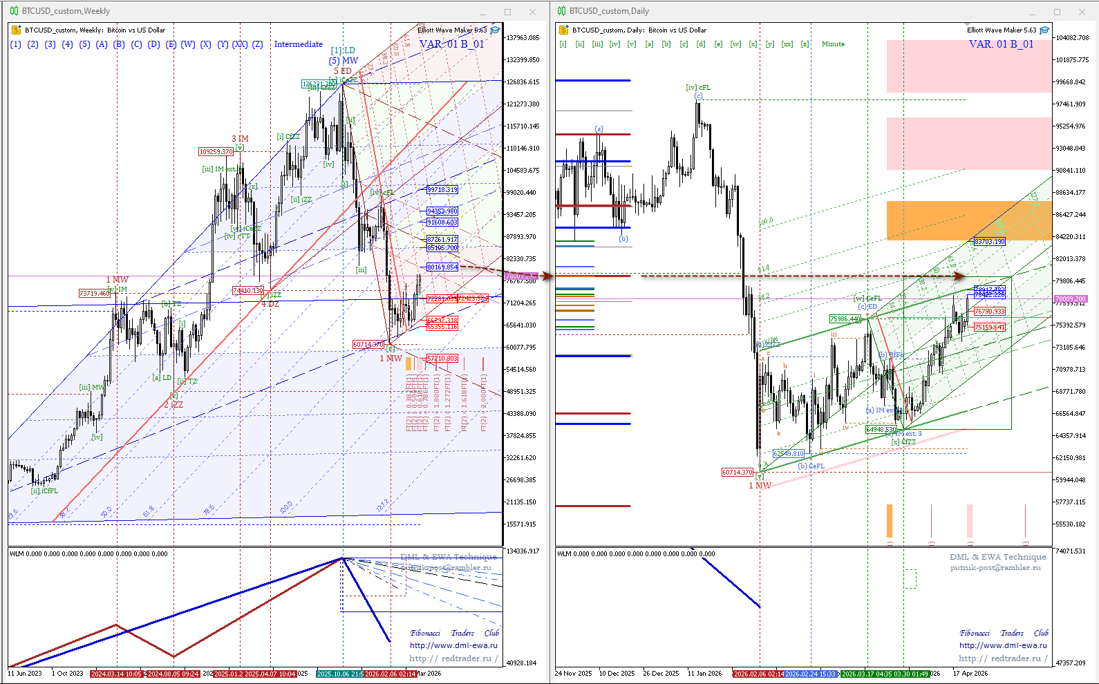The height and width of the screenshot is (684, 1099).
Task: Click the dollar symbol icon on Daily chart
Action: tap(563, 30)
